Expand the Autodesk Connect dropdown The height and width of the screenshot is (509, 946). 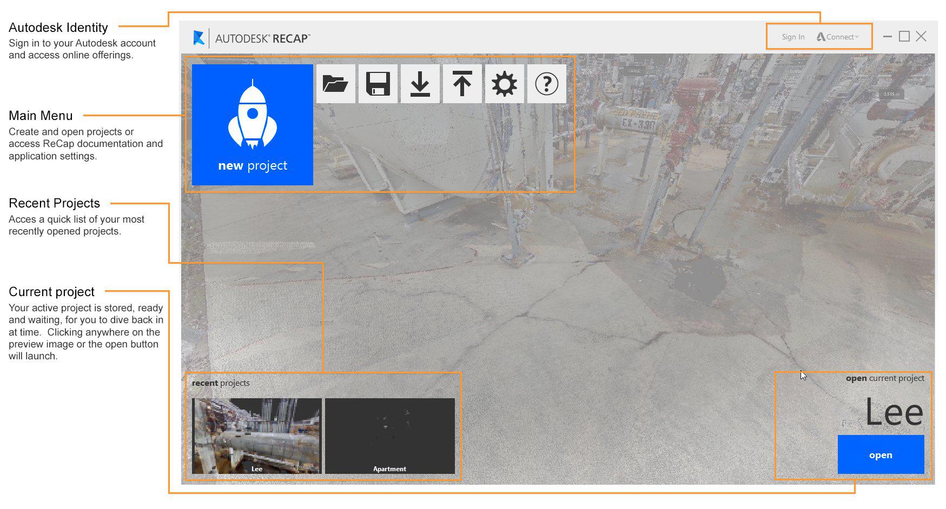click(837, 37)
